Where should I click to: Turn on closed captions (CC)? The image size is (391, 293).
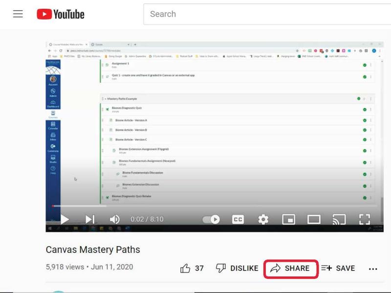[238, 219]
